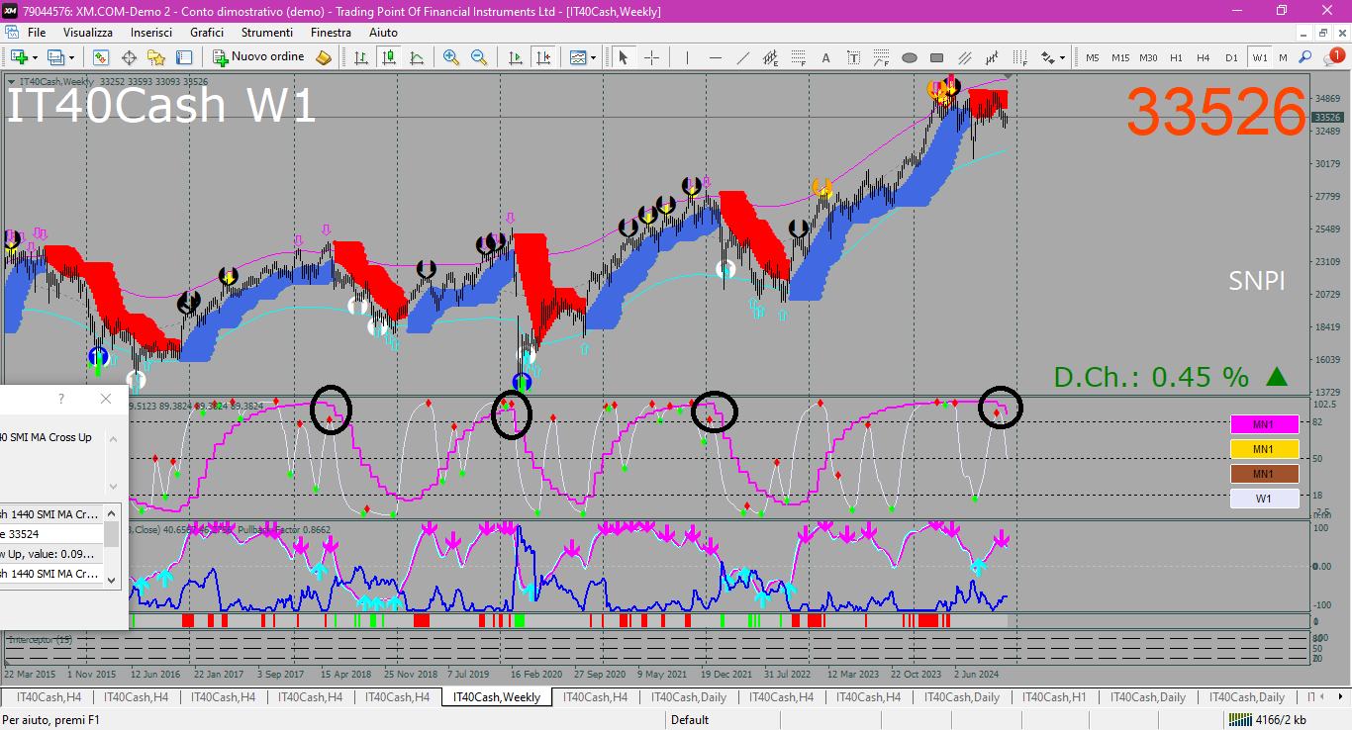Select the M30 timeframe button
The height and width of the screenshot is (730, 1352).
(1148, 57)
